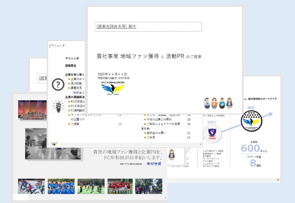Open the green field activity photo

tap(91, 186)
